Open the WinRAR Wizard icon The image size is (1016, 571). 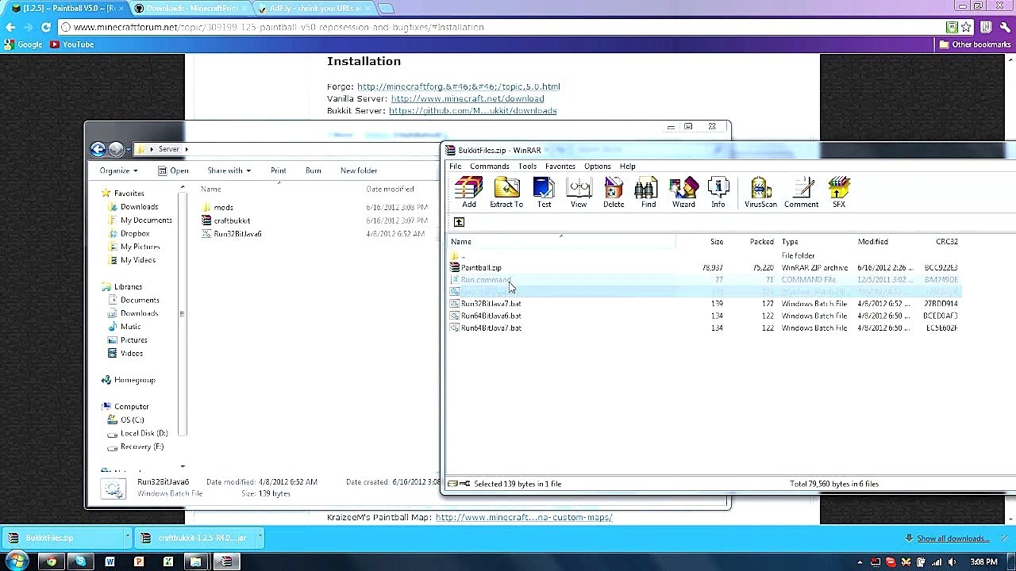coord(683,193)
